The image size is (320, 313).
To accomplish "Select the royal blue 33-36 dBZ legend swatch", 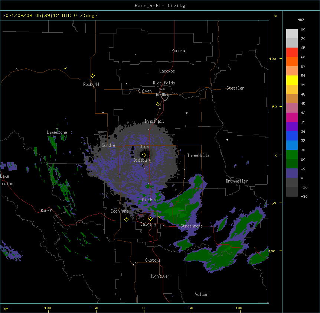I will coord(292,136).
